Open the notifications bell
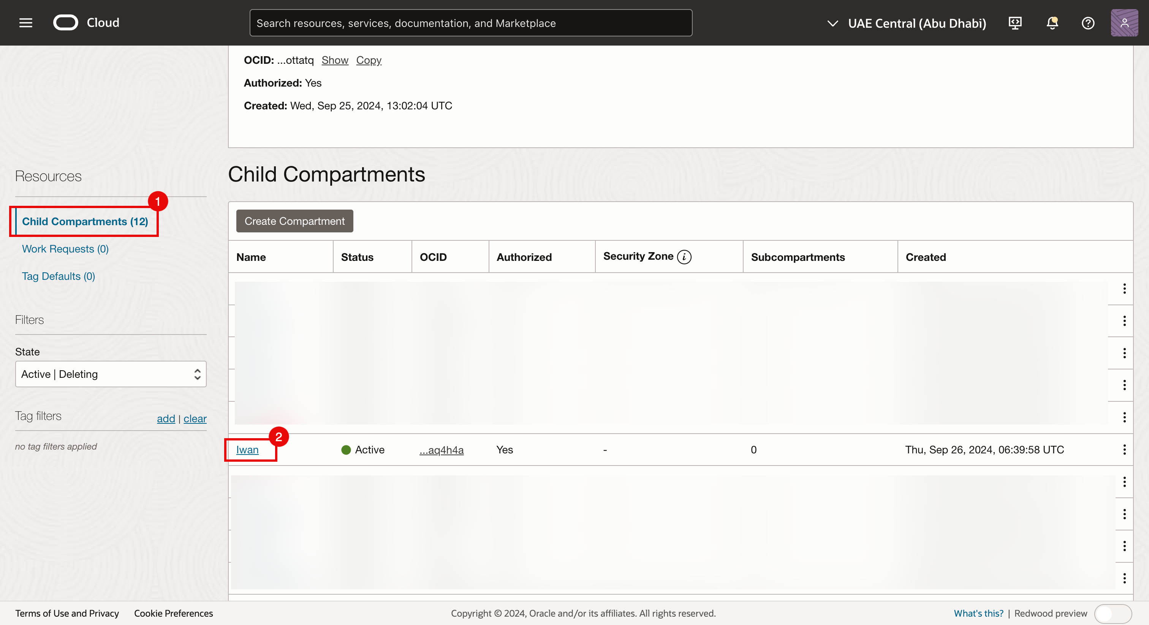 1052,23
